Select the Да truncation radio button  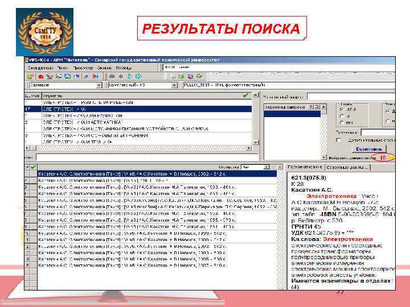pyautogui.click(x=388, y=111)
